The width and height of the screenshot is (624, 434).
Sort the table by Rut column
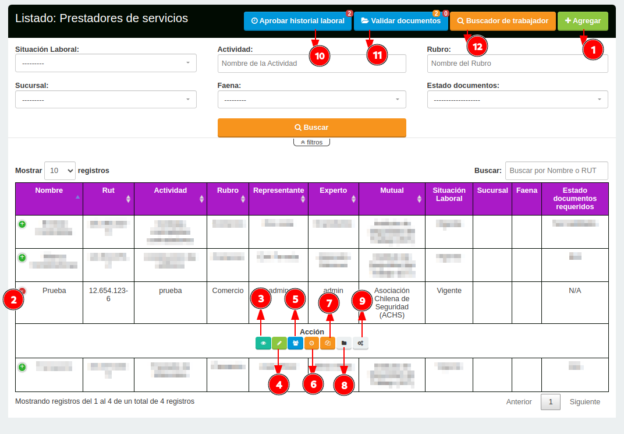click(x=108, y=199)
